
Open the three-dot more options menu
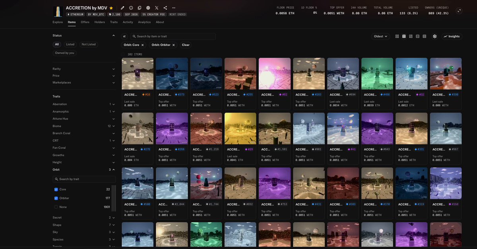(174, 8)
